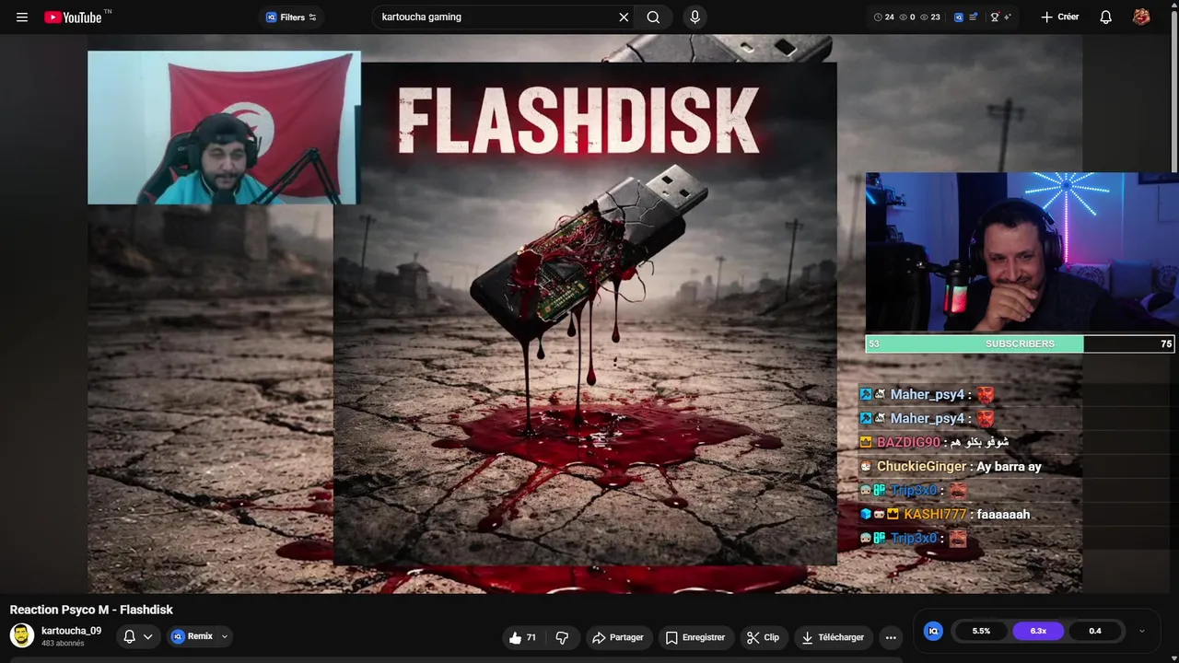1179x663 pixels.
Task: Click the Partager share button
Action: 618,637
